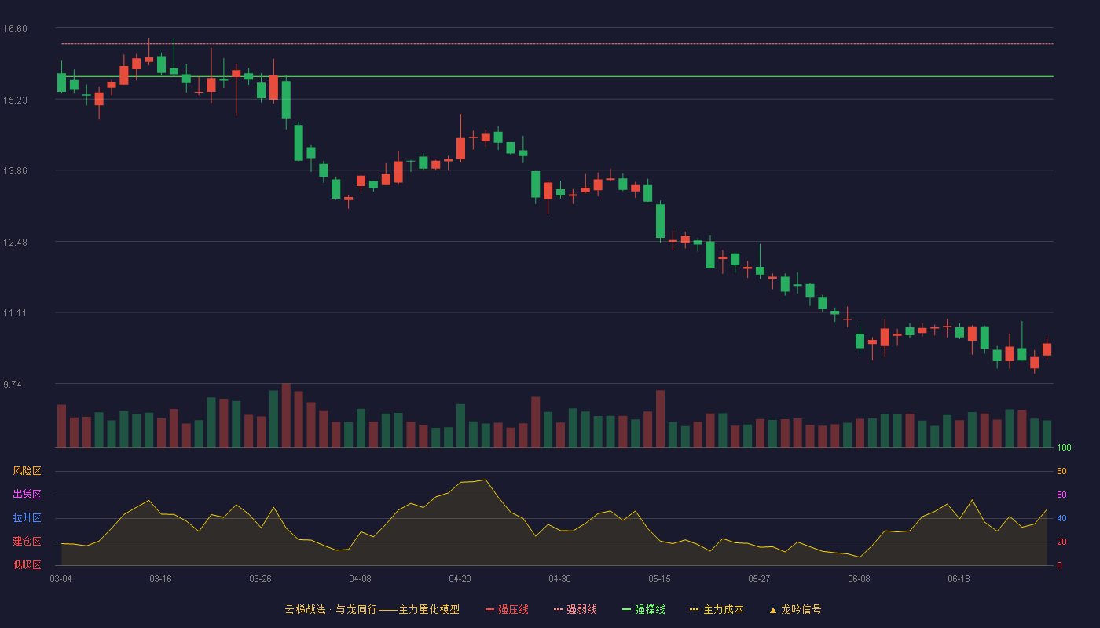Click the 12.48 price axis label
Screen dimensions: 1100x628
click(x=15, y=243)
